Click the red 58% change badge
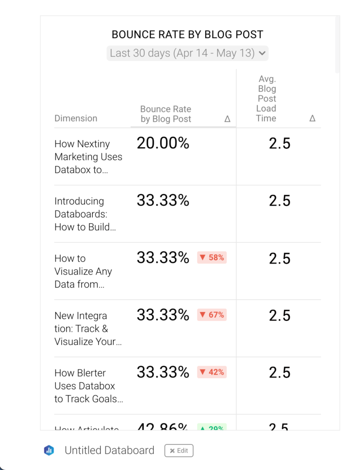 (x=212, y=258)
